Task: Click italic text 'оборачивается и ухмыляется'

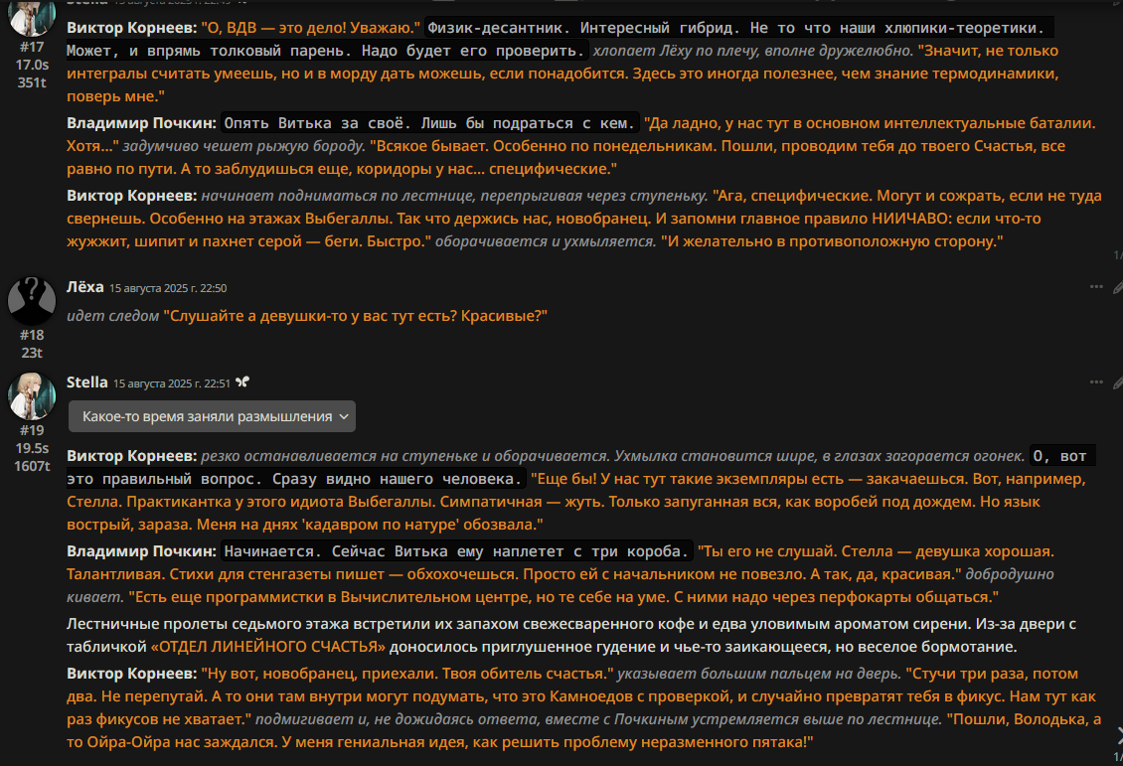Action: pyautogui.click(x=546, y=241)
